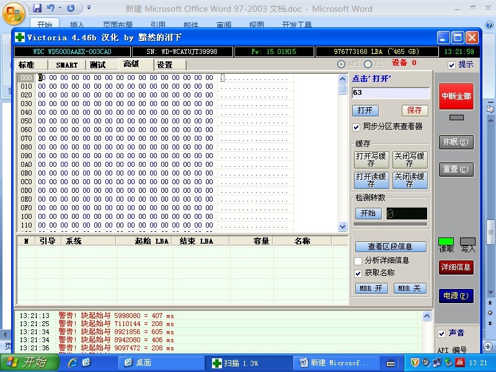
Task: Click the 容量 column header
Action: pos(252,241)
